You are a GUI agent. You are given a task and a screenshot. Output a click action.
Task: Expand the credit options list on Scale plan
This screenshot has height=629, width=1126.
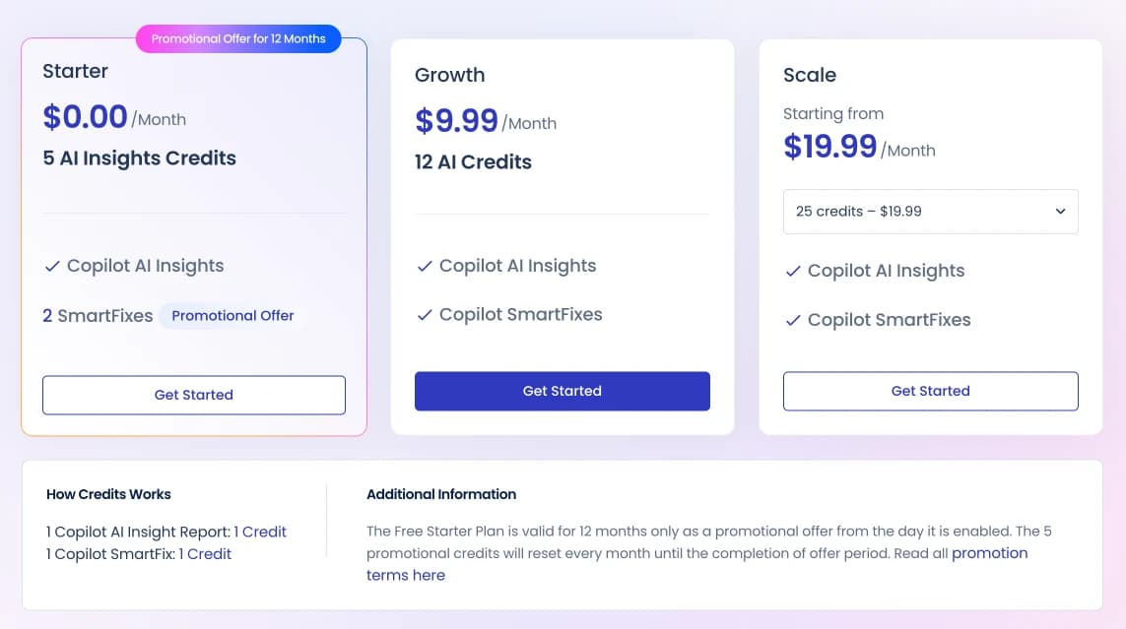[x=930, y=211]
